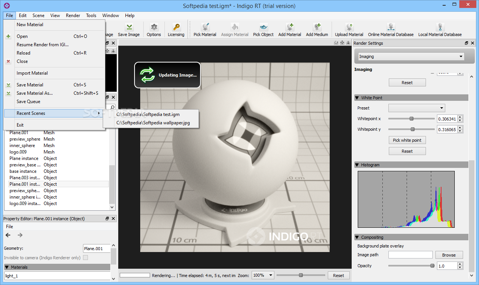Click the Licensing key icon
This screenshot has width=479, height=285.
[x=176, y=27]
